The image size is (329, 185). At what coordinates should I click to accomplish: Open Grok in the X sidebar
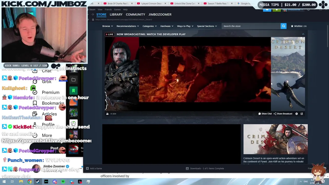(42, 81)
